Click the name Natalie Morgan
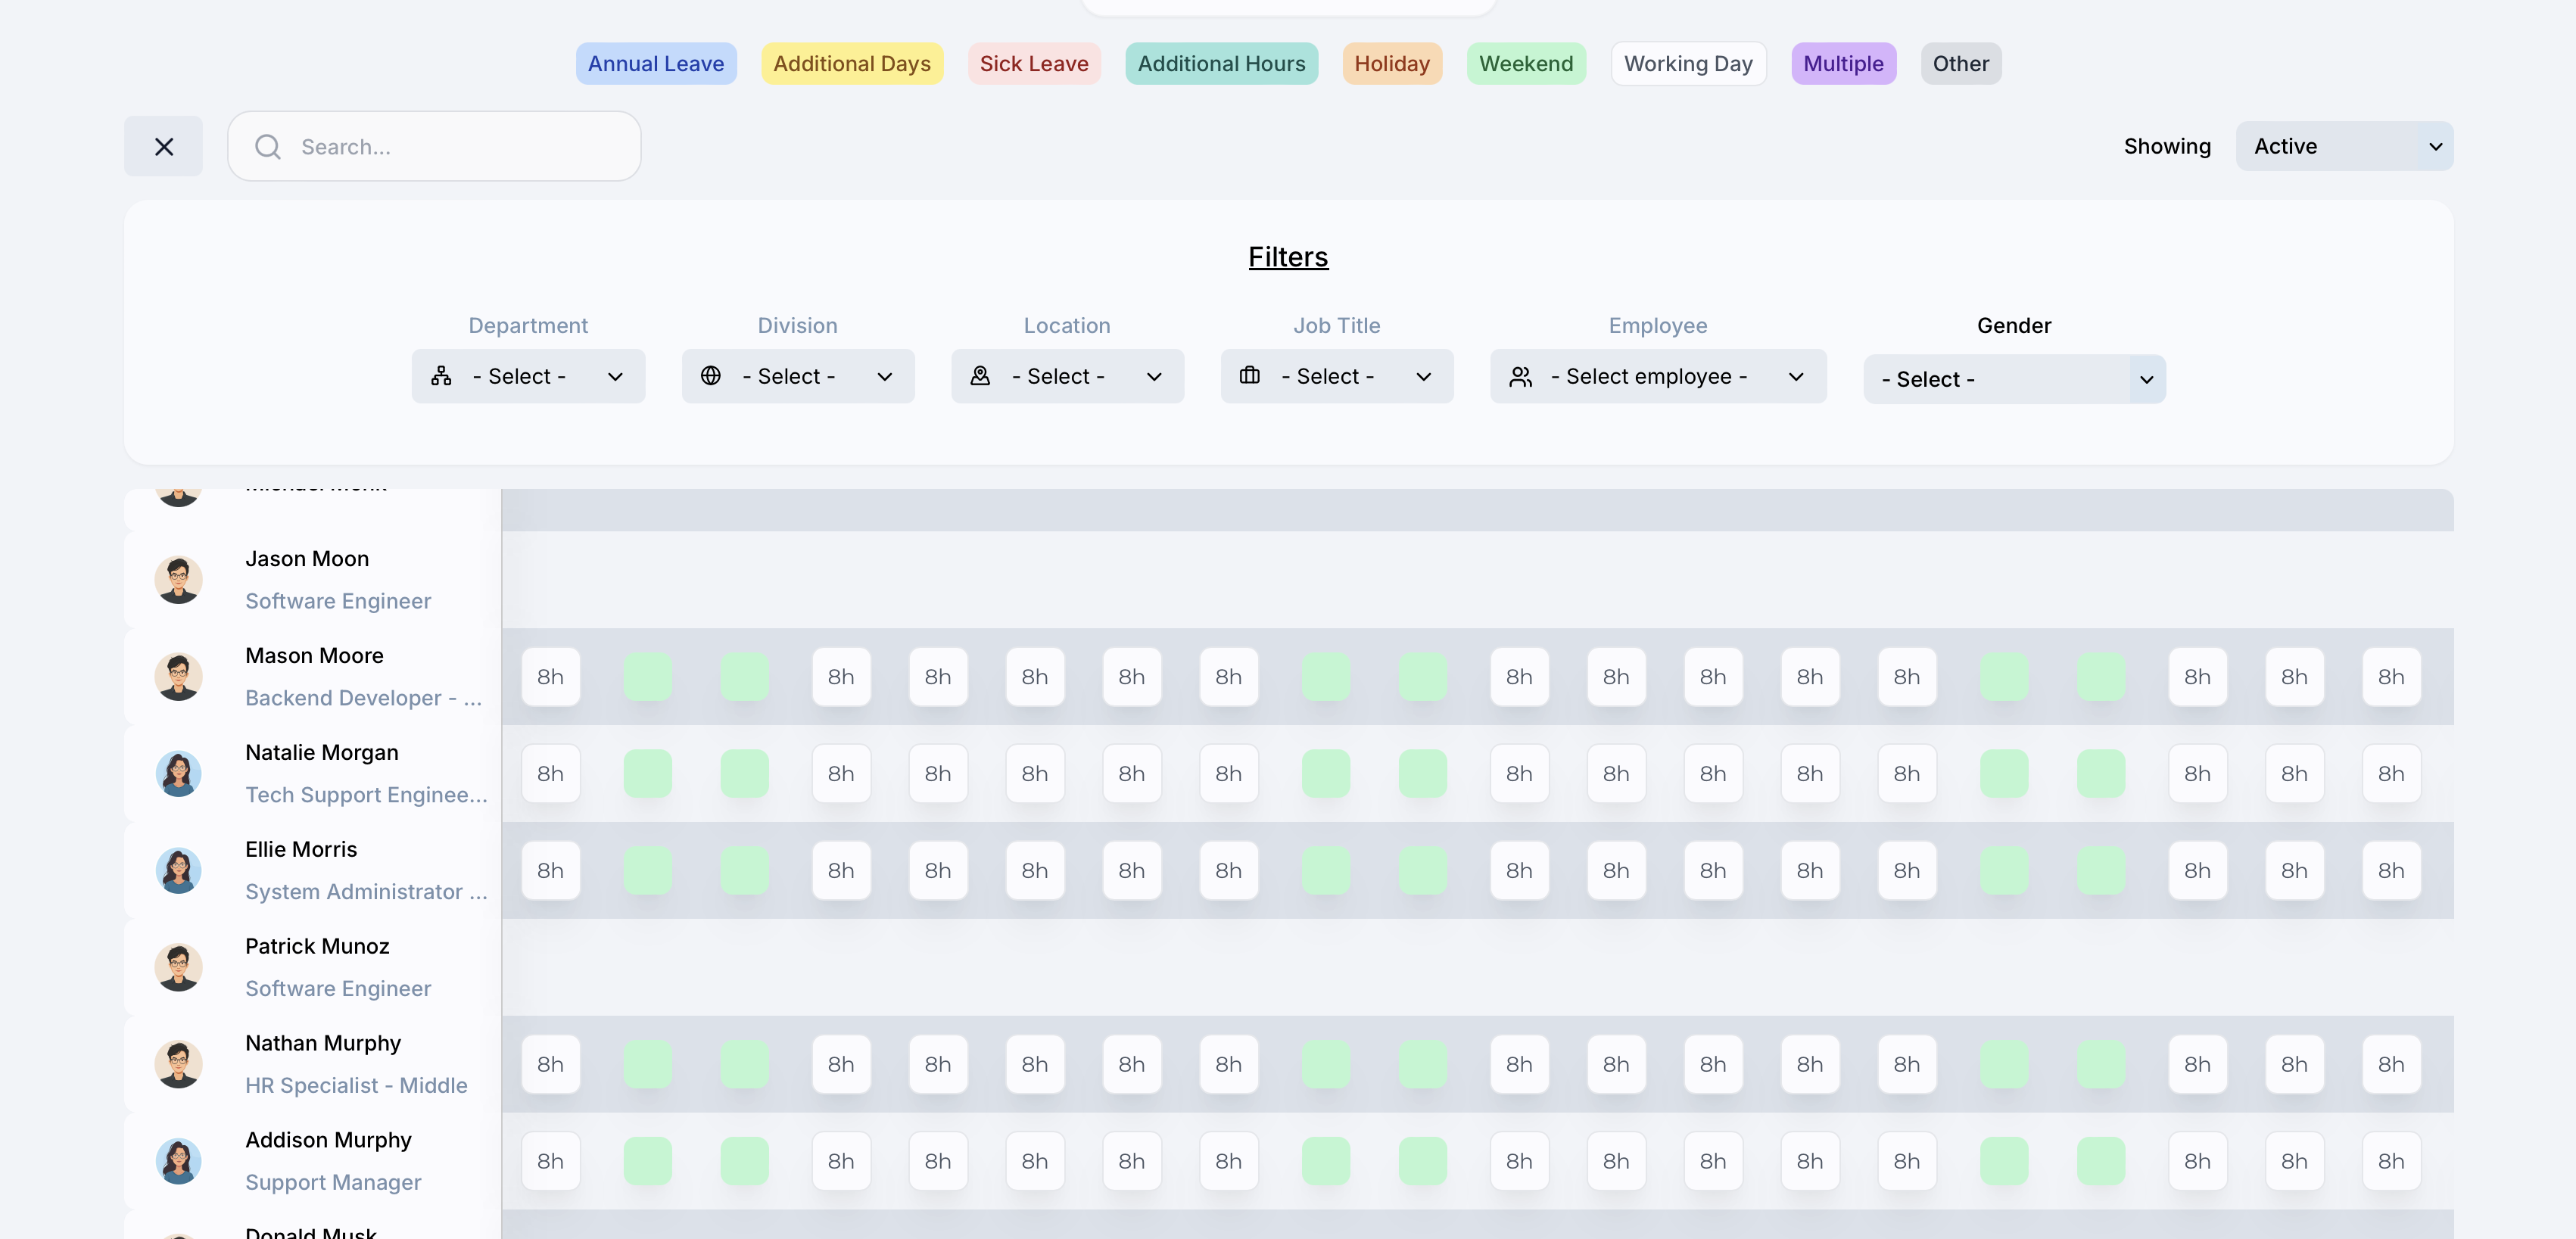The height and width of the screenshot is (1239, 2576). coord(321,752)
